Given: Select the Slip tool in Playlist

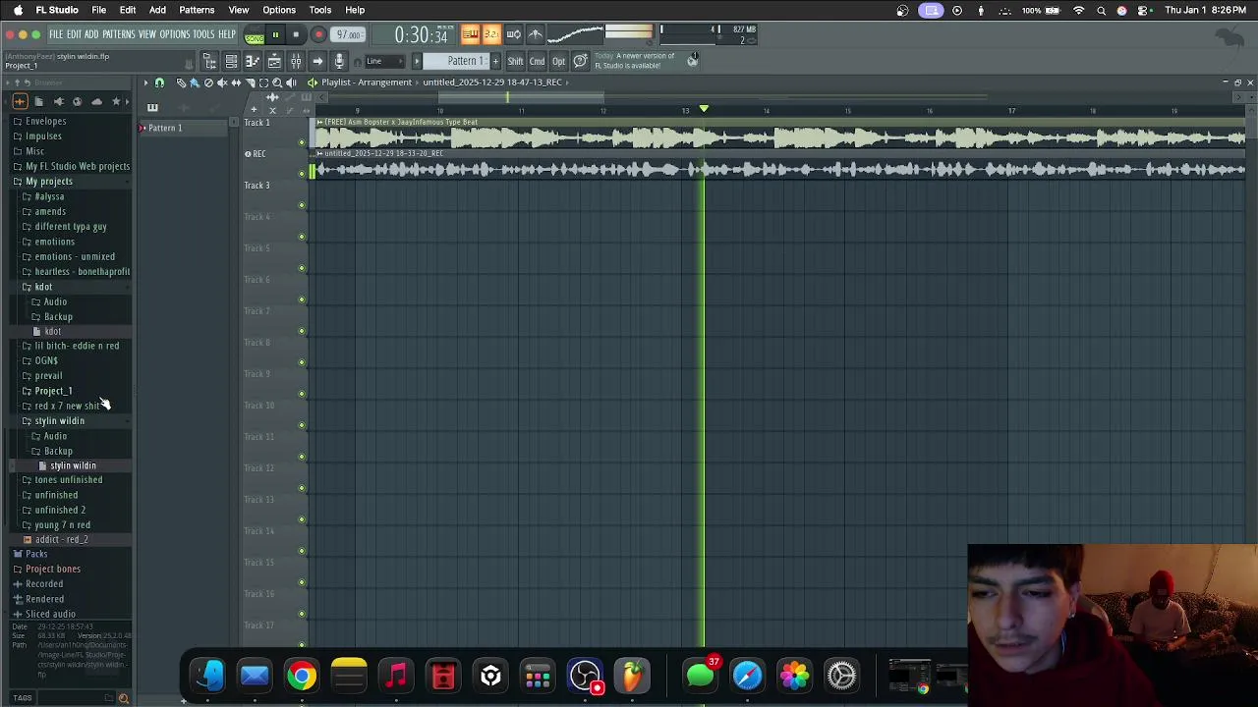Looking at the screenshot, I should click(236, 82).
